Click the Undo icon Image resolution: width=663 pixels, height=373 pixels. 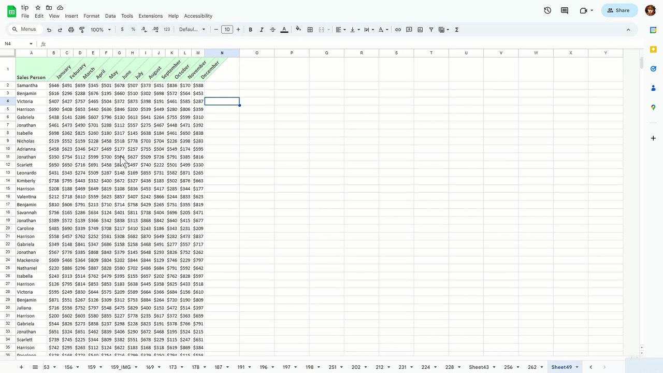[49, 30]
